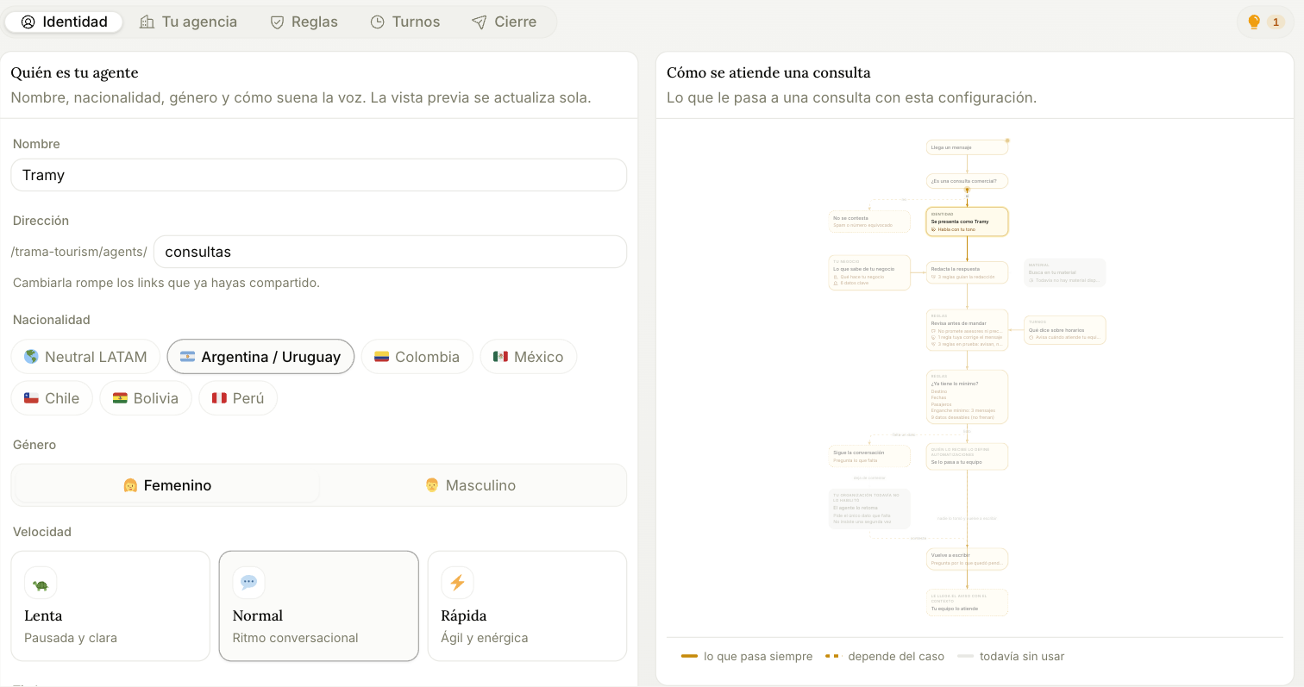This screenshot has height=687, width=1304.
Task: Select Lenta speed card
Action: 110,606
